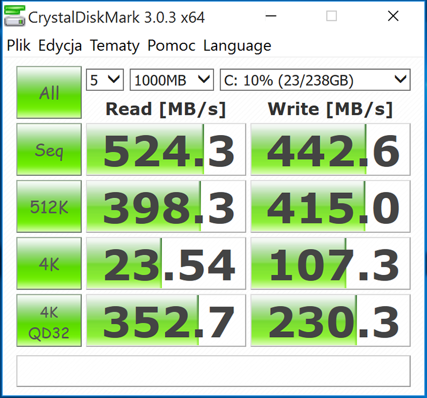Open the drive selection dropdown C: 10%
The height and width of the screenshot is (398, 427).
point(315,80)
